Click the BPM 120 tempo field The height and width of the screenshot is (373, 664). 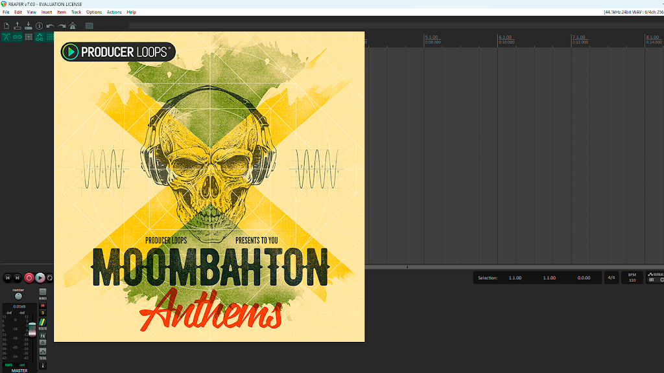pos(632,278)
